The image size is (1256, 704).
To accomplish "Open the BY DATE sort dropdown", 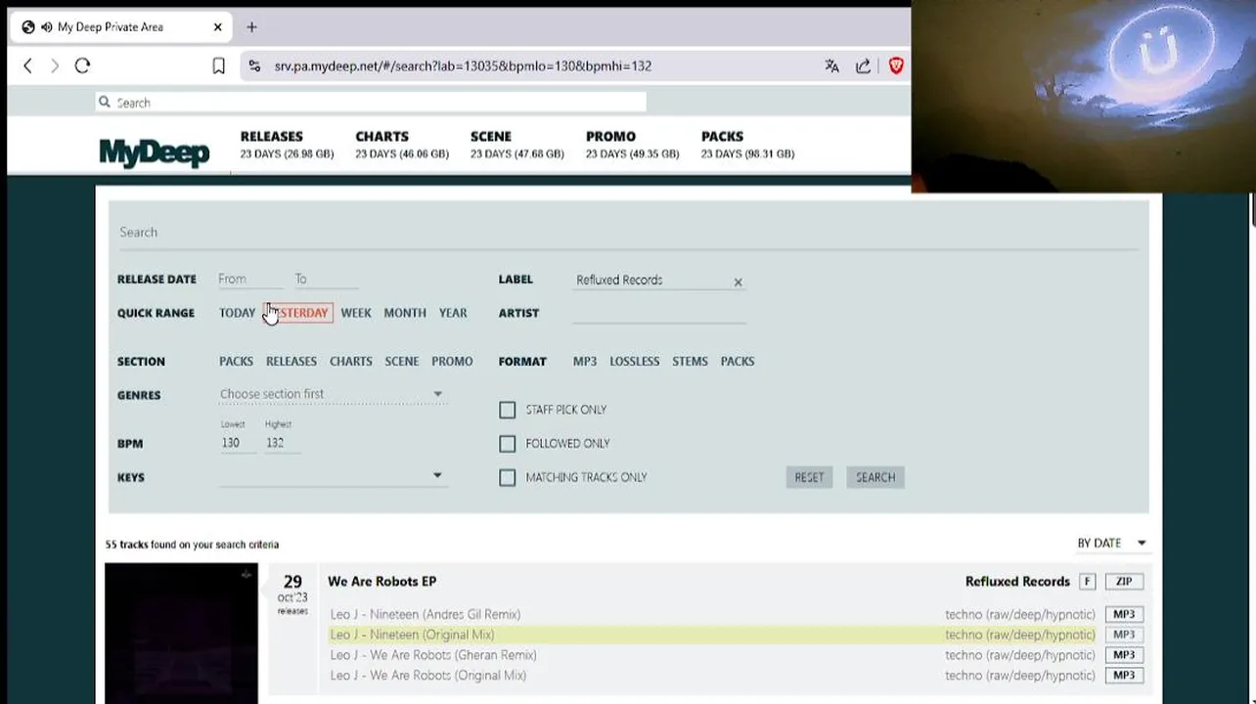I will [1111, 543].
